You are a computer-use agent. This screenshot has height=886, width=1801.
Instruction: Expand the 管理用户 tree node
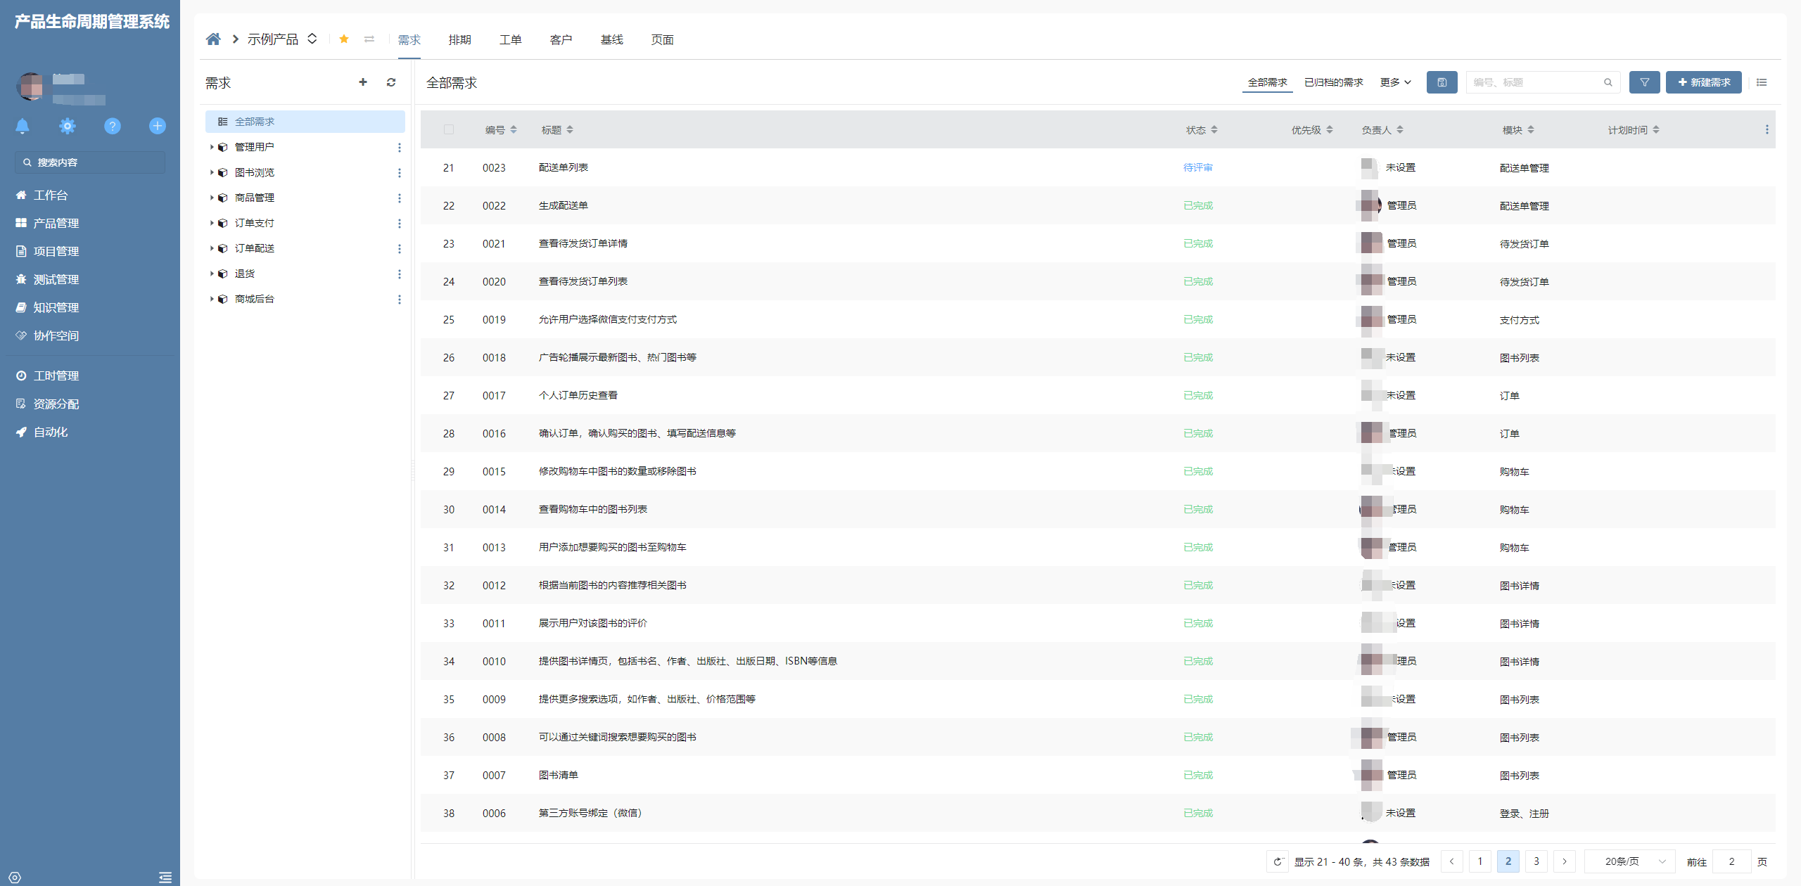[212, 147]
